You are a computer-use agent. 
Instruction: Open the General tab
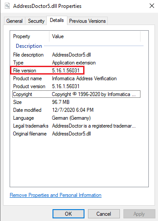pyautogui.click(x=14, y=21)
